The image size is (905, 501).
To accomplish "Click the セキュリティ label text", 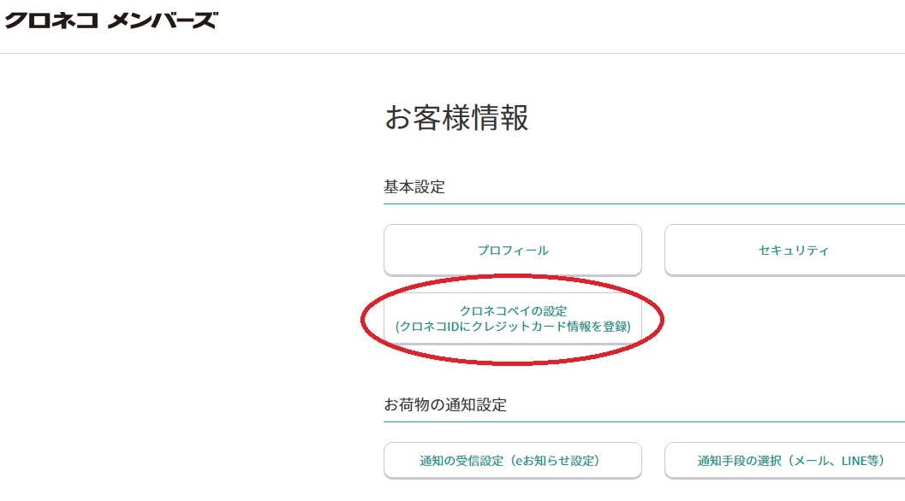I will click(x=793, y=250).
